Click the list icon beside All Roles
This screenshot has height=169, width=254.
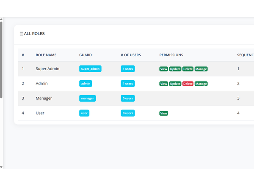[22, 33]
